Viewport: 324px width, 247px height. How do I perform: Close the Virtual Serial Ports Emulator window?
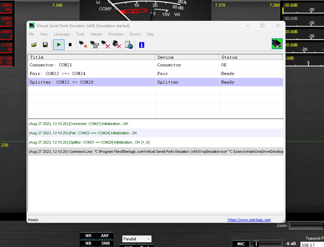click(x=278, y=26)
